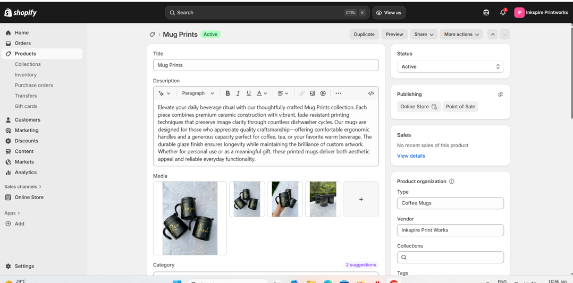Apply italic formatting in description editor
This screenshot has width=573, height=283.
[238, 93]
